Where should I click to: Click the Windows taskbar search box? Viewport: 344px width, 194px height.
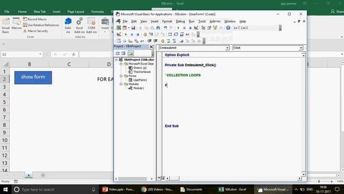(x=55, y=189)
